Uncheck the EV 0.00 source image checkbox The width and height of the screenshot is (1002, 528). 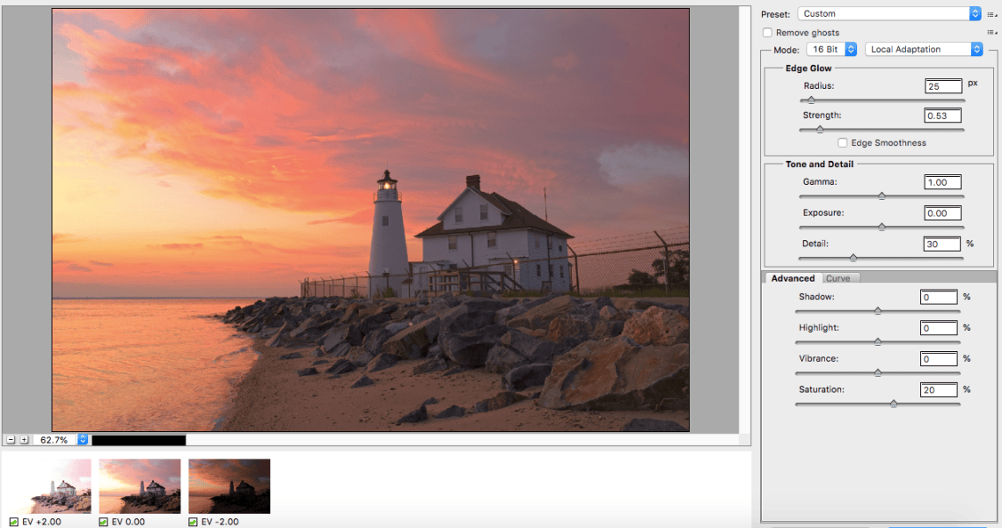(x=104, y=522)
